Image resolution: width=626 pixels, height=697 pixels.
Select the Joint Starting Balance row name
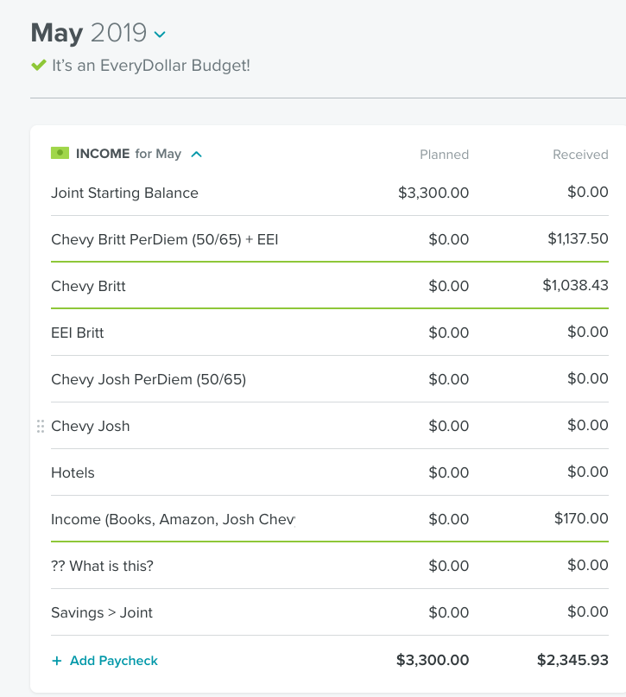pos(124,193)
